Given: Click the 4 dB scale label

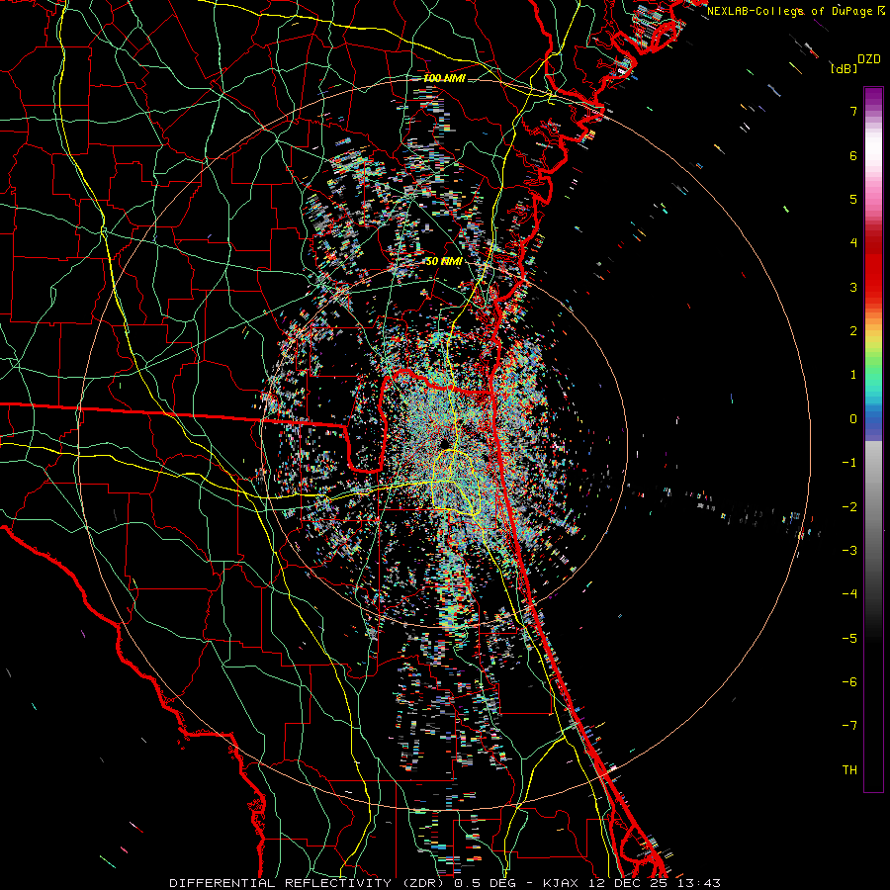Looking at the screenshot, I should pyautogui.click(x=853, y=243).
